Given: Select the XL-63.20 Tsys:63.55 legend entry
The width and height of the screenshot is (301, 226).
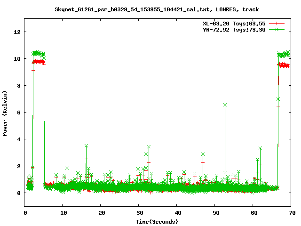Looking at the screenshot, I should click(234, 24).
